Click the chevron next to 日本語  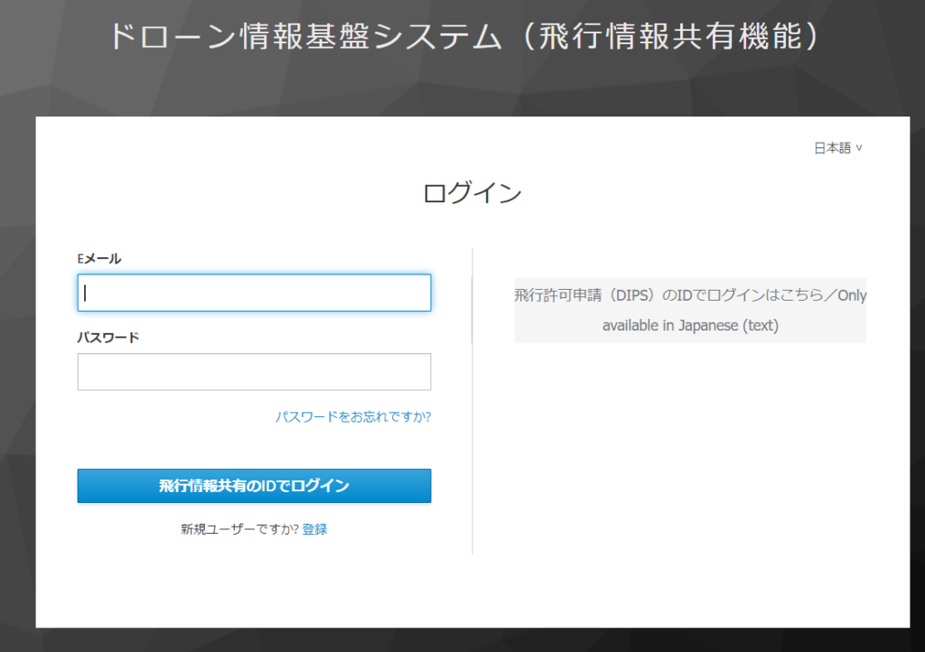pyautogui.click(x=859, y=148)
